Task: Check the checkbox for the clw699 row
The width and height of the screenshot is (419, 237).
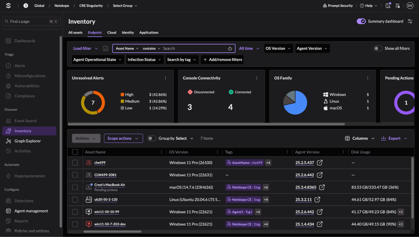Action: click(x=75, y=163)
